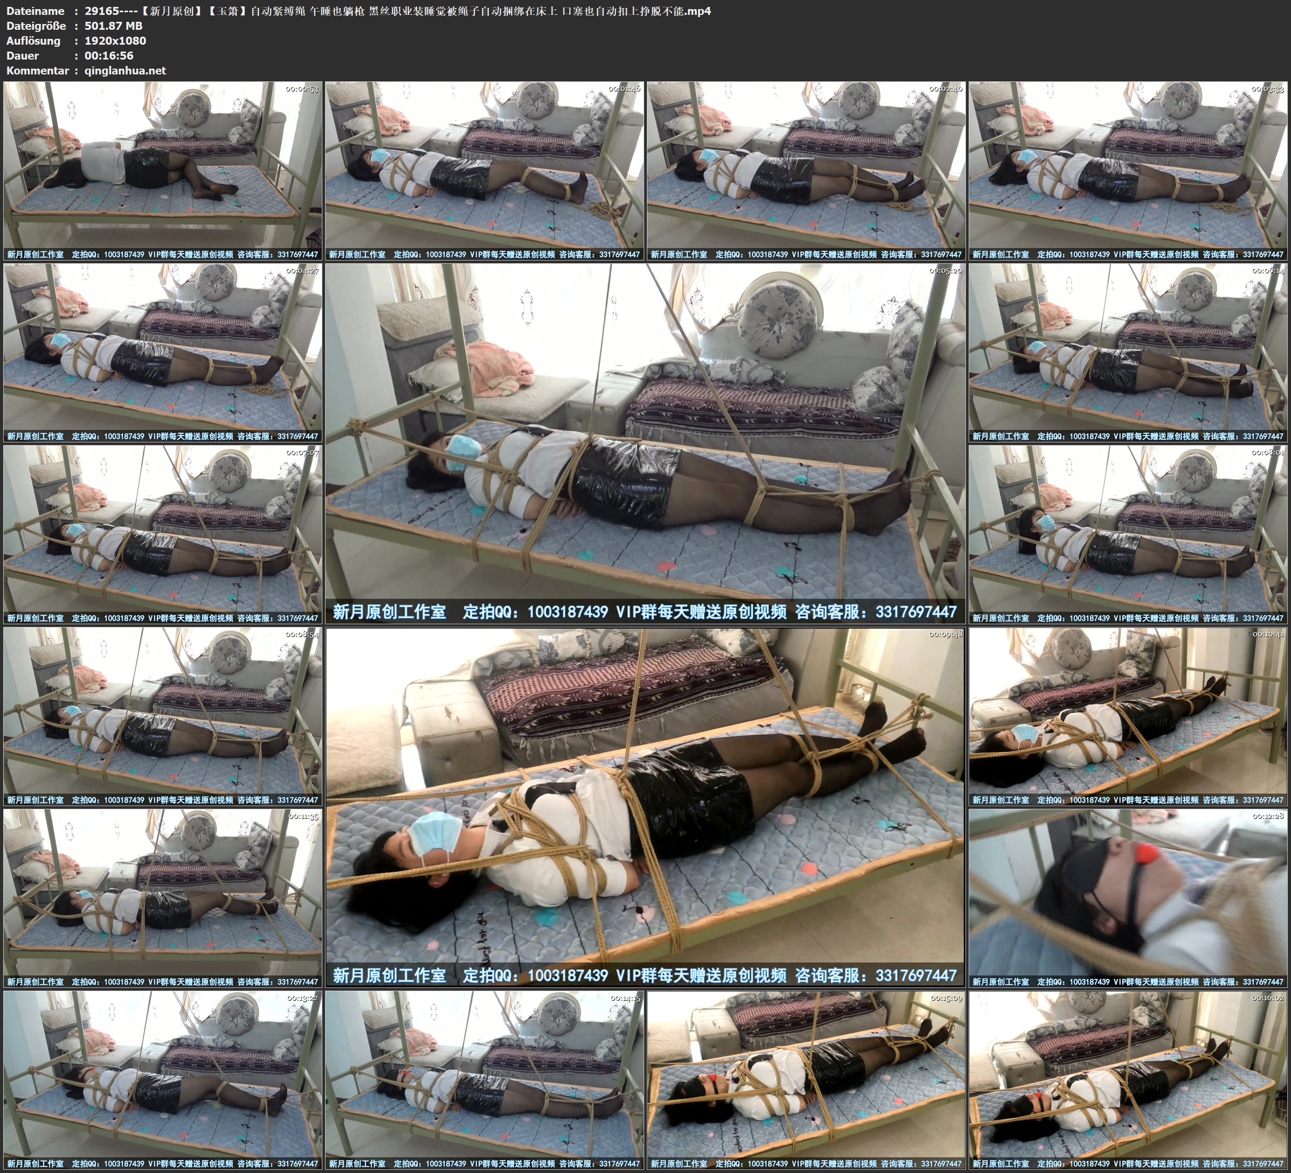Click the last frame stamped 00:16:02

pyautogui.click(x=1128, y=1080)
